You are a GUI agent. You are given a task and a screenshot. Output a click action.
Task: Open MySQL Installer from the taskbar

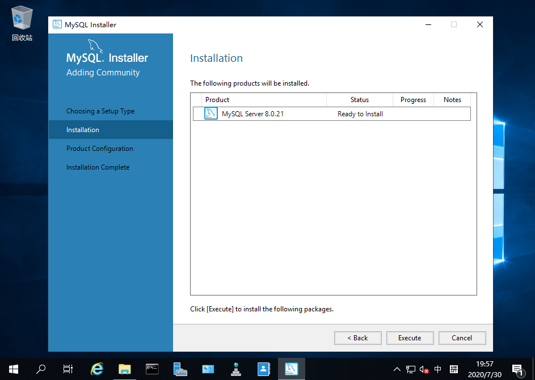pos(291,369)
